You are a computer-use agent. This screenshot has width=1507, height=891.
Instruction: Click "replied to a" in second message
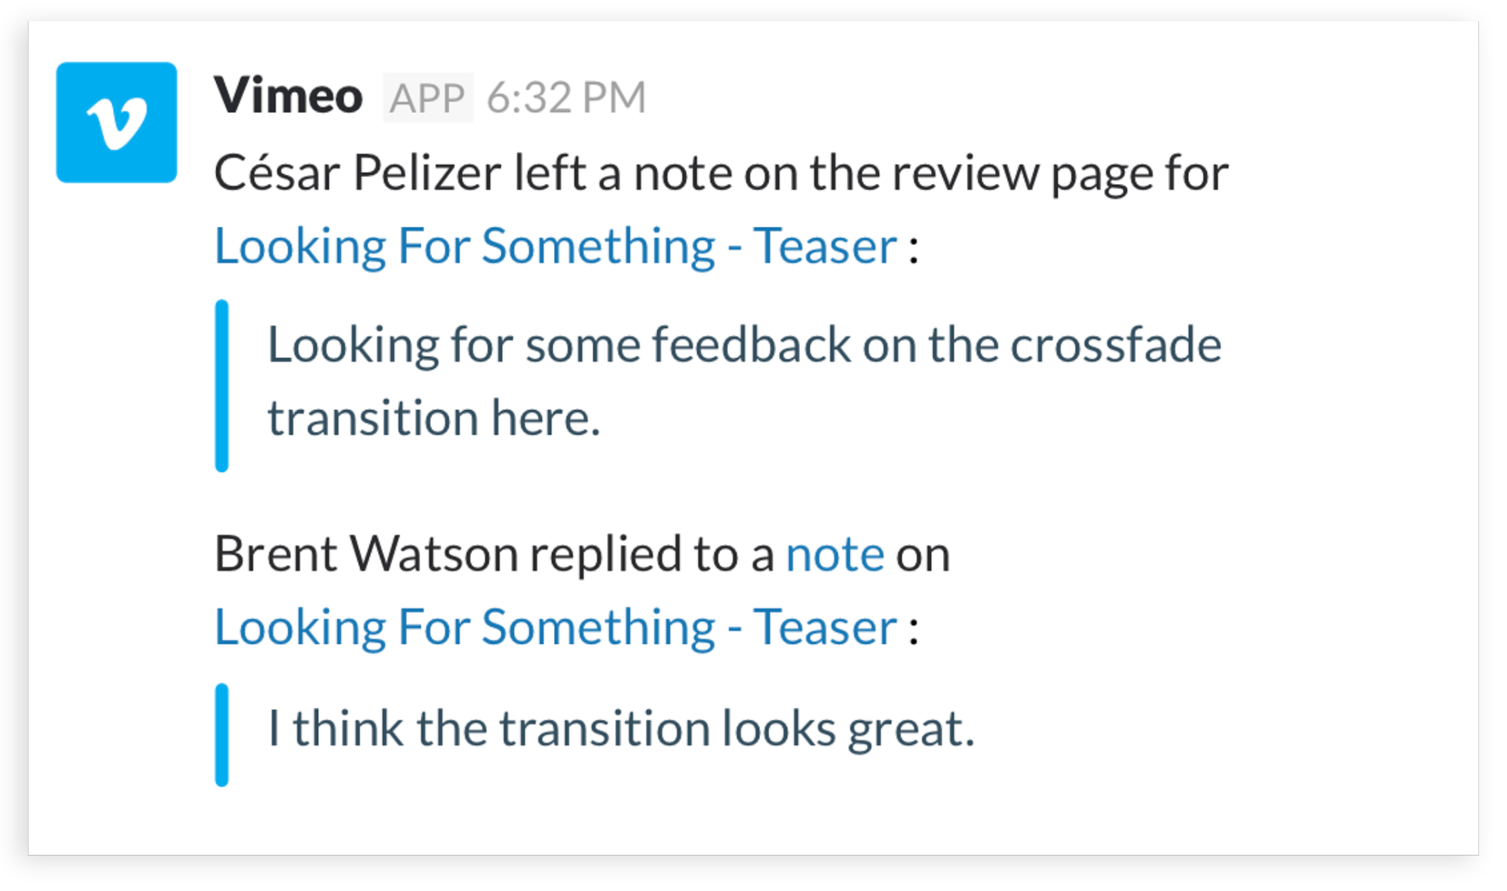click(x=652, y=554)
